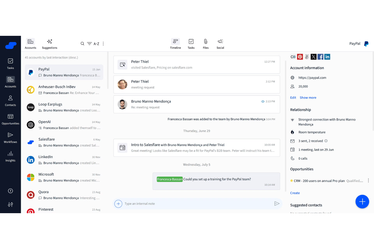The width and height of the screenshot is (374, 249).
Task: Open the Intro to Salesflare meeting
Action: click(197, 148)
